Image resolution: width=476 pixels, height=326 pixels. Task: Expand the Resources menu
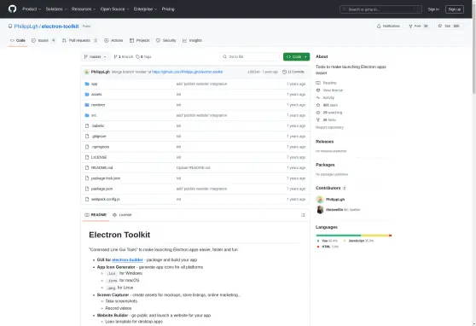84,9
